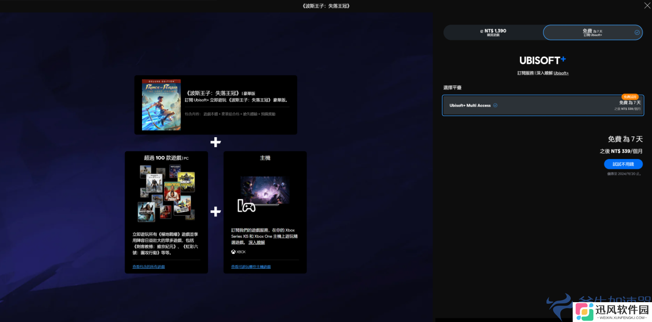Screen dimensions: 652x322
Task: Open the view playable console games link
Action: (x=251, y=267)
